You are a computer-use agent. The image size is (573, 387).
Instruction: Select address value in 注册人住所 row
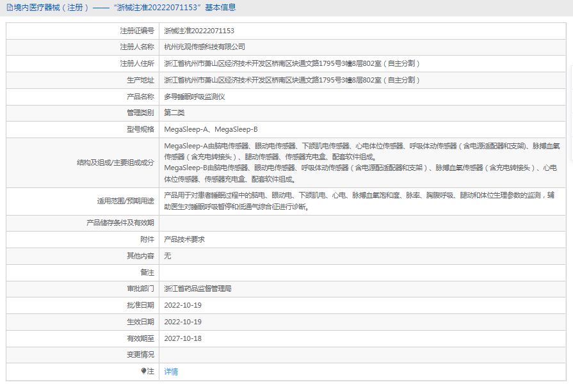(291, 63)
